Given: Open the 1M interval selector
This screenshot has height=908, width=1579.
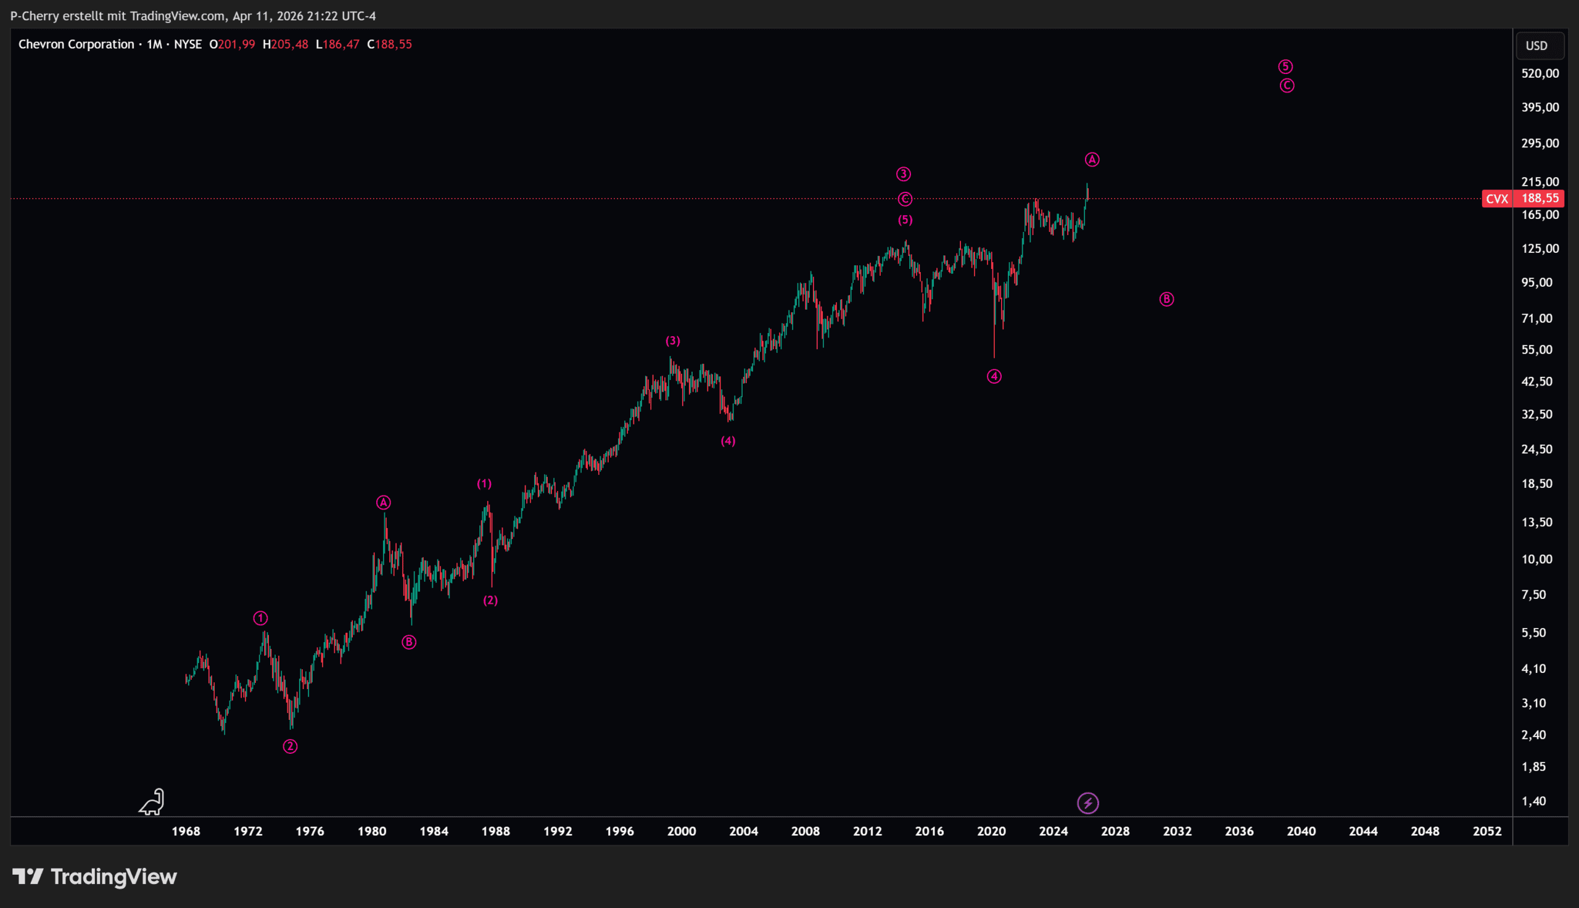Looking at the screenshot, I should click(154, 44).
